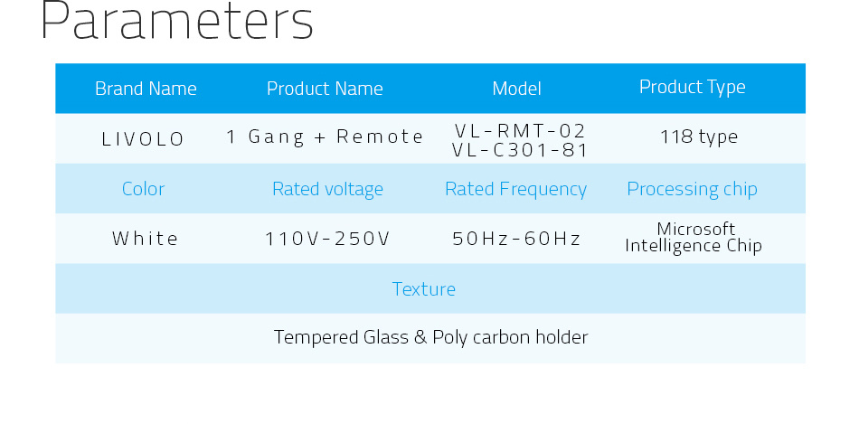Select the VL-C301-81 model text
859x424 pixels.
[x=520, y=150]
